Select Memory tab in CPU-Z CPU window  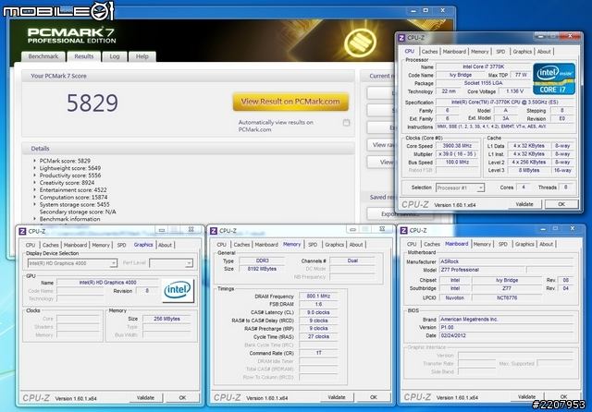pyautogui.click(x=480, y=52)
